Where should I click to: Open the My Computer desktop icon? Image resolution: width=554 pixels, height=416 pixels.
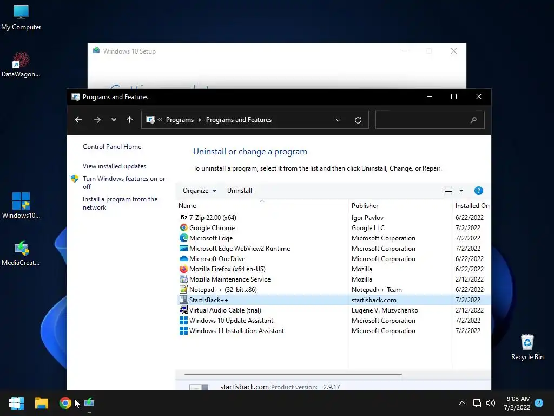point(21,18)
